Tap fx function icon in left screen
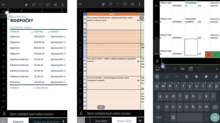This screenshot has width=220, height=123. [x=4, y=114]
